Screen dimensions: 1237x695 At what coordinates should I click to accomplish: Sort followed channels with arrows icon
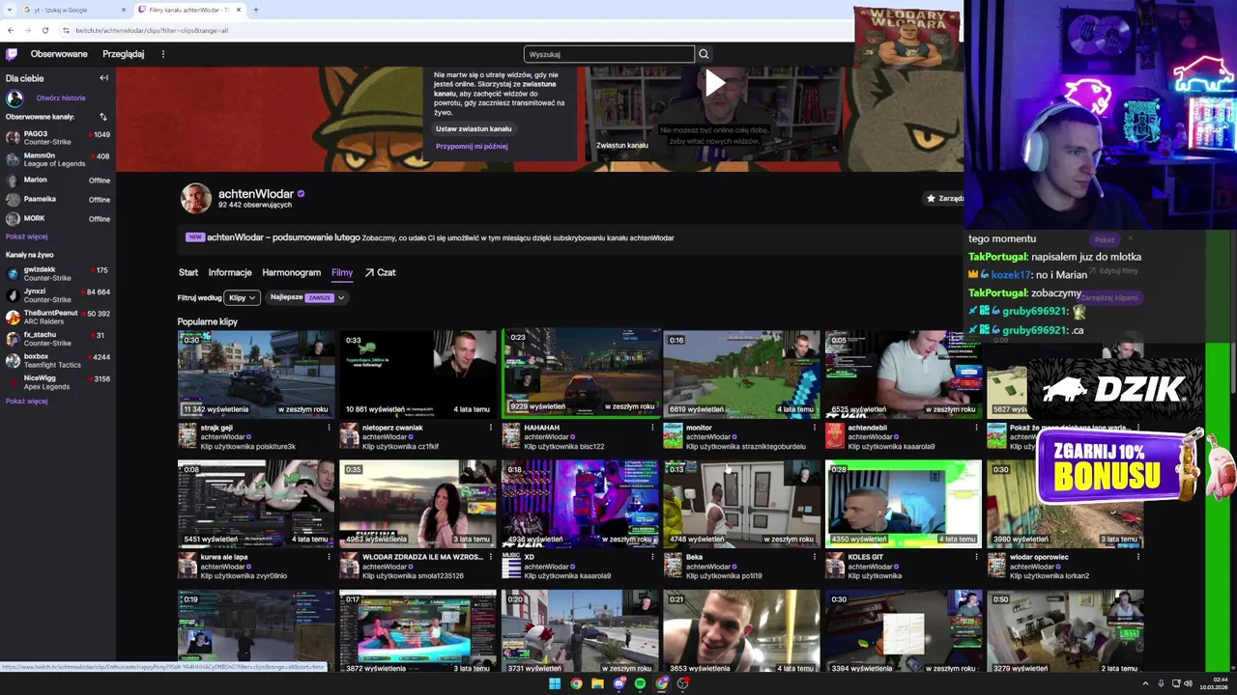point(103,117)
